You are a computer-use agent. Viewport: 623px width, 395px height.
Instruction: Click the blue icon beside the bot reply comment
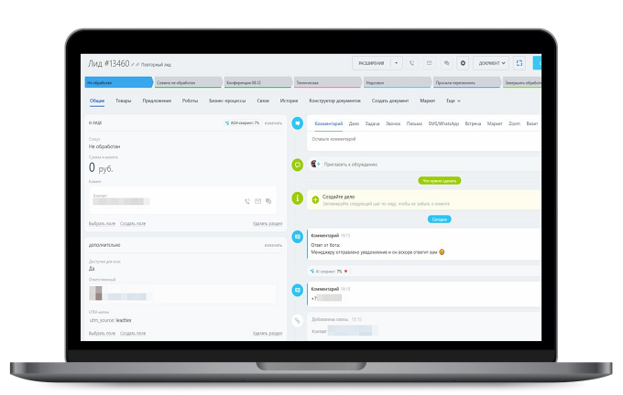tap(297, 237)
